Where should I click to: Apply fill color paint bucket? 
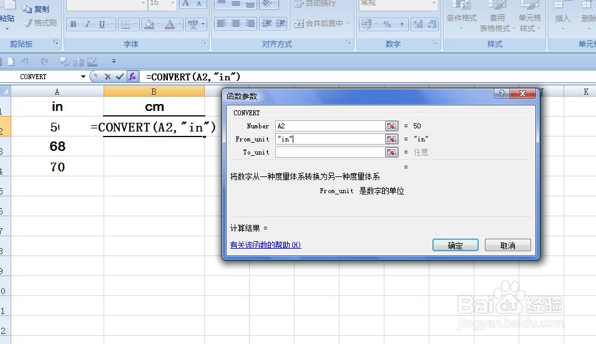pos(149,24)
